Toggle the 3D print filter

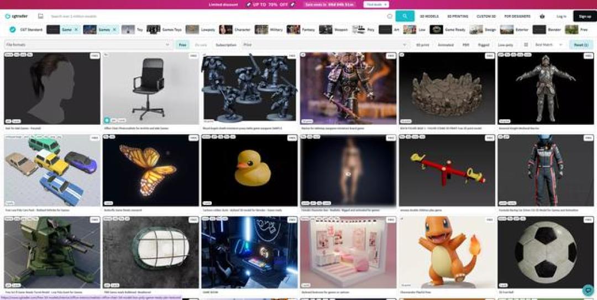(x=422, y=45)
